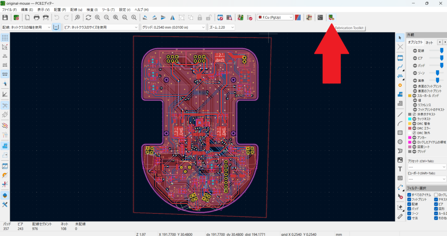Image resolution: width=447 pixels, height=236 pixels.
Task: Toggle the 寸法 filter checkbox
Action: (409, 218)
